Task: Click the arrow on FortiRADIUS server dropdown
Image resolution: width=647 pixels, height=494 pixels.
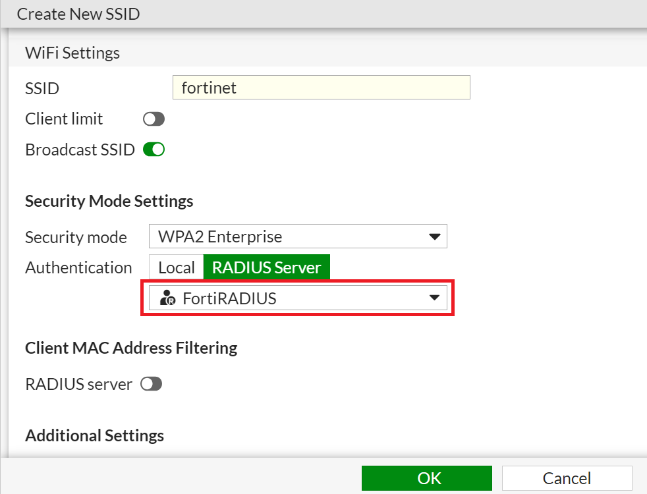Action: point(434,298)
